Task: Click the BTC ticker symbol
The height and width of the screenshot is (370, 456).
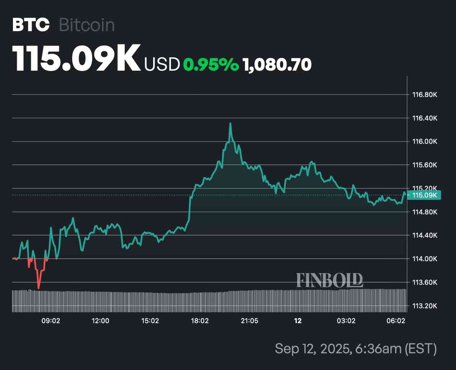Action: (31, 25)
